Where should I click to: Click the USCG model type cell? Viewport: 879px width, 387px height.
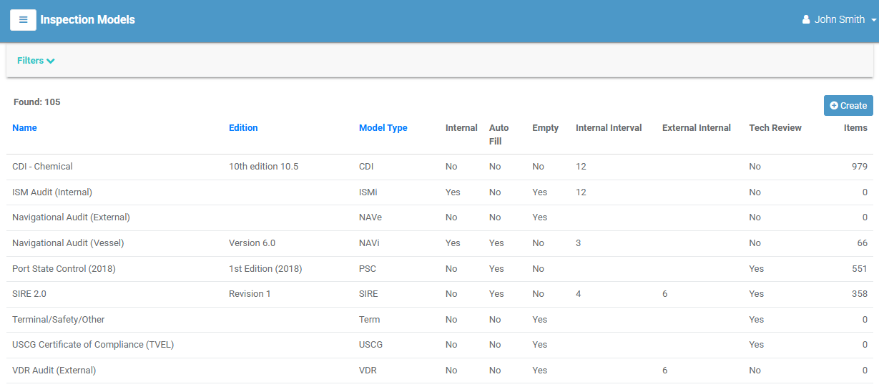[370, 345]
